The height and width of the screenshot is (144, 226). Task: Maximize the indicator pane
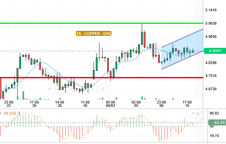click(203, 113)
